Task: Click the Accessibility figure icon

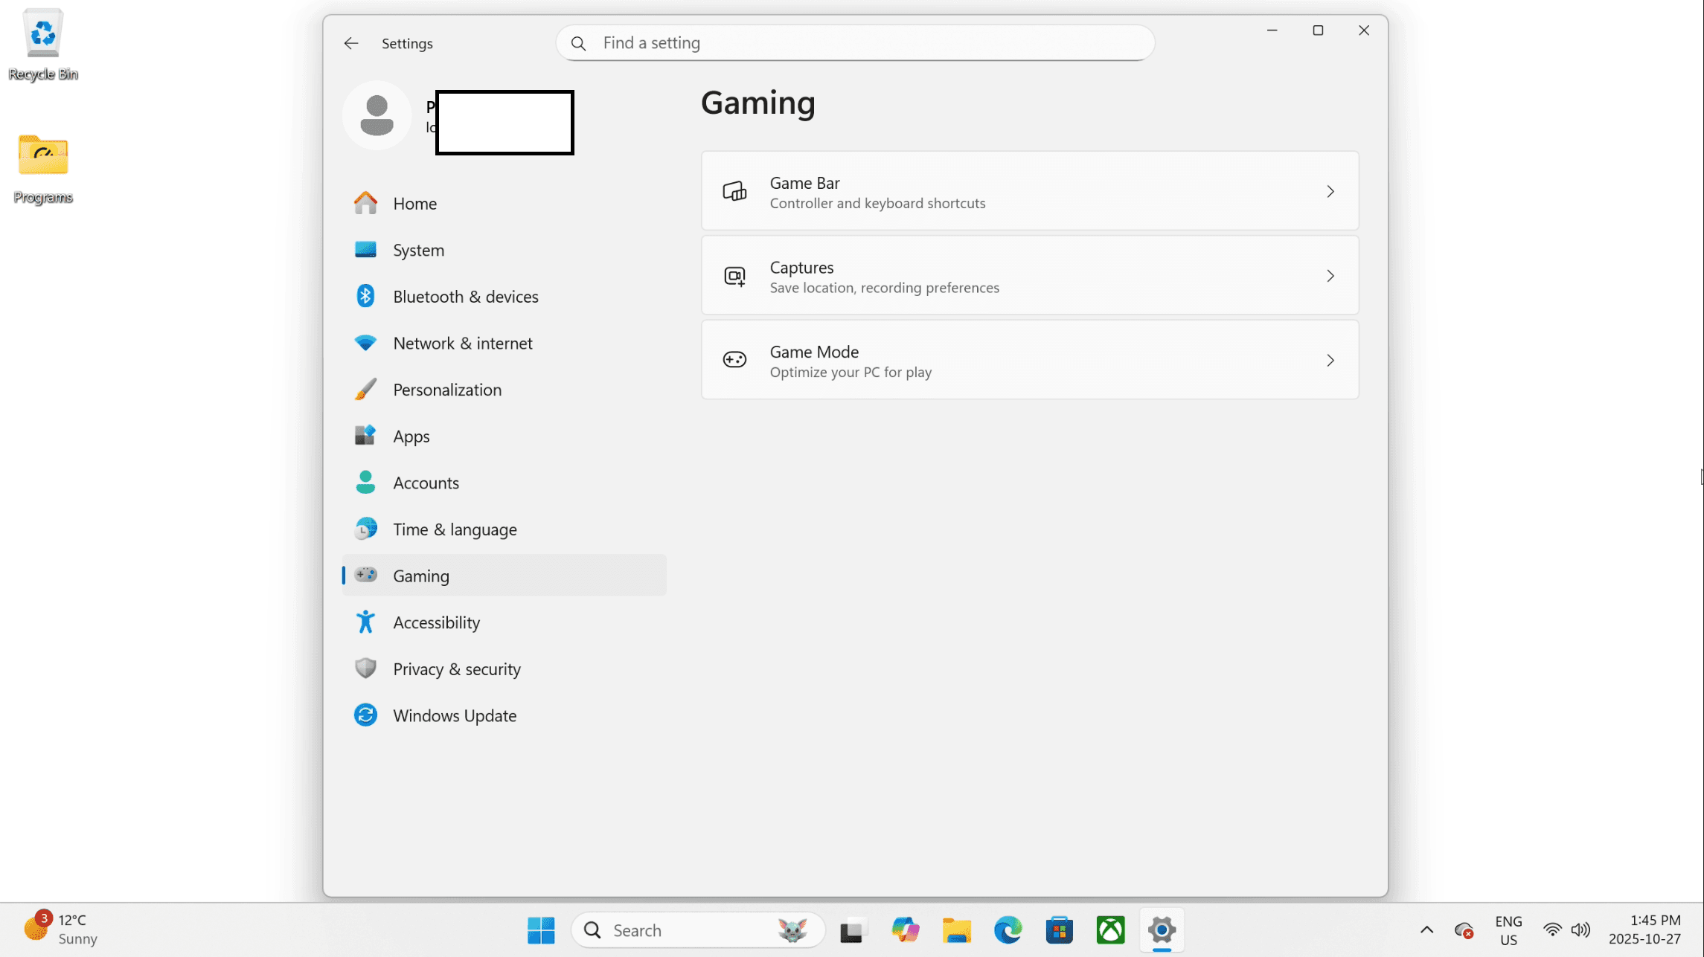Action: [365, 622]
